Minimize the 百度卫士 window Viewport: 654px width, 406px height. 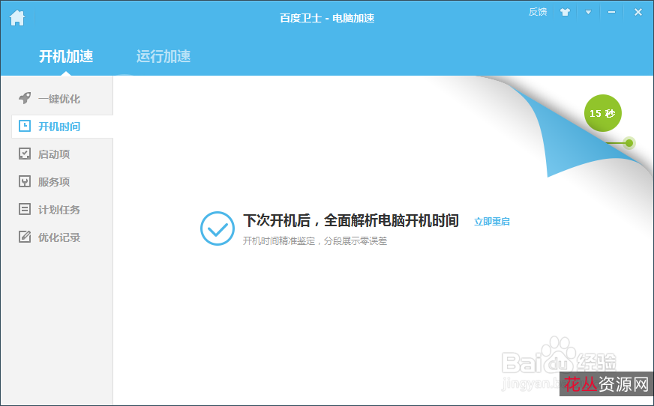point(611,12)
